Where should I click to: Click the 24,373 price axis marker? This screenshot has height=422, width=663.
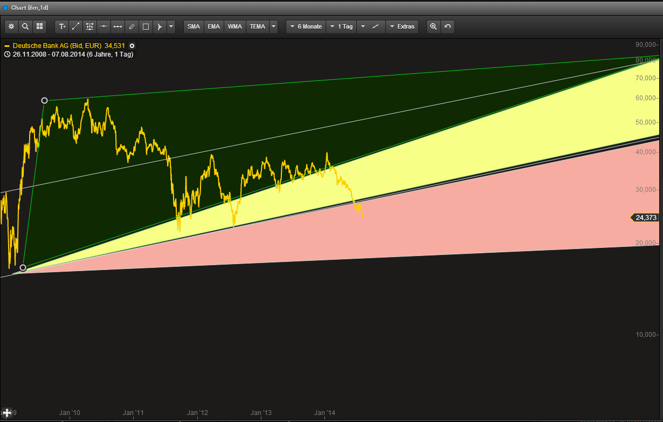[645, 217]
